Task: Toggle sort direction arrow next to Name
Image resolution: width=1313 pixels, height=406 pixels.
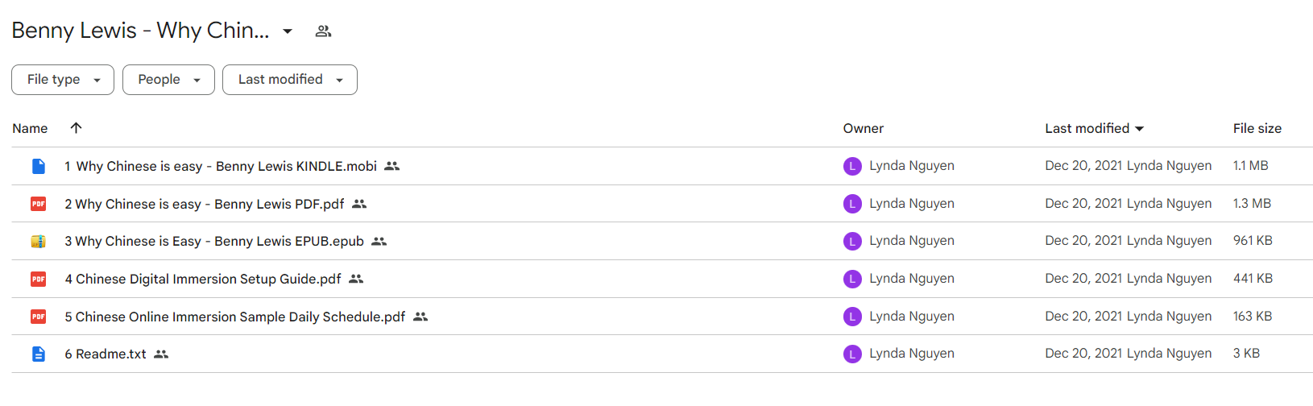Action: (76, 128)
